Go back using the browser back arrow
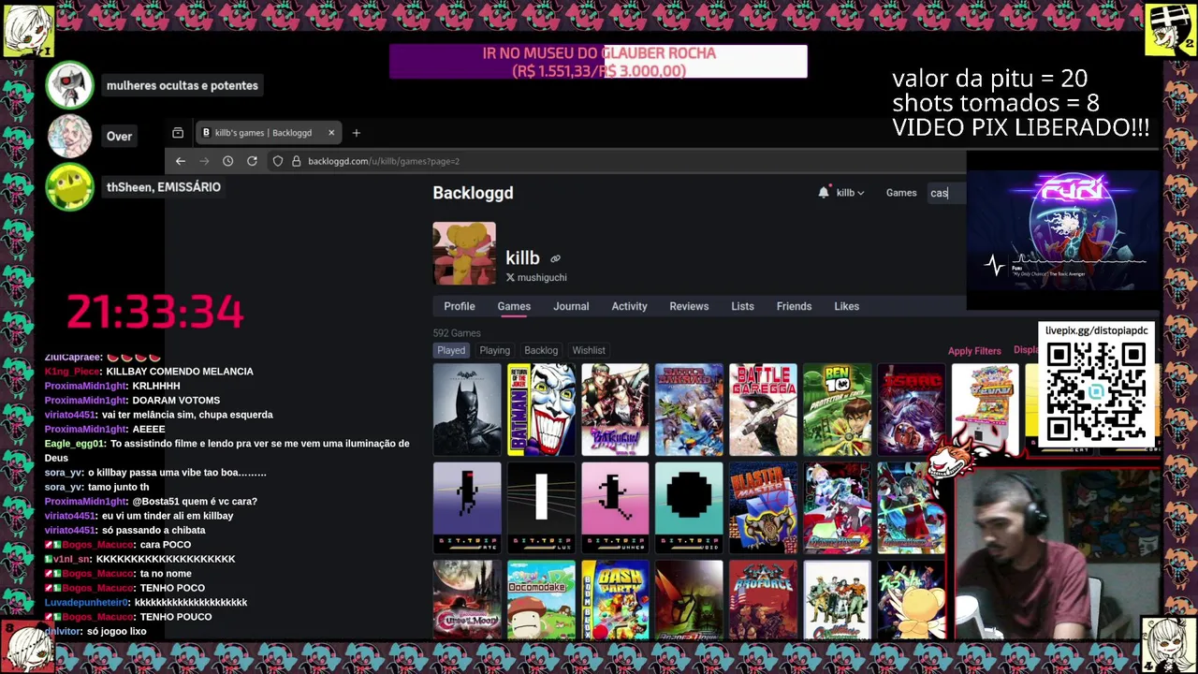 click(x=181, y=161)
